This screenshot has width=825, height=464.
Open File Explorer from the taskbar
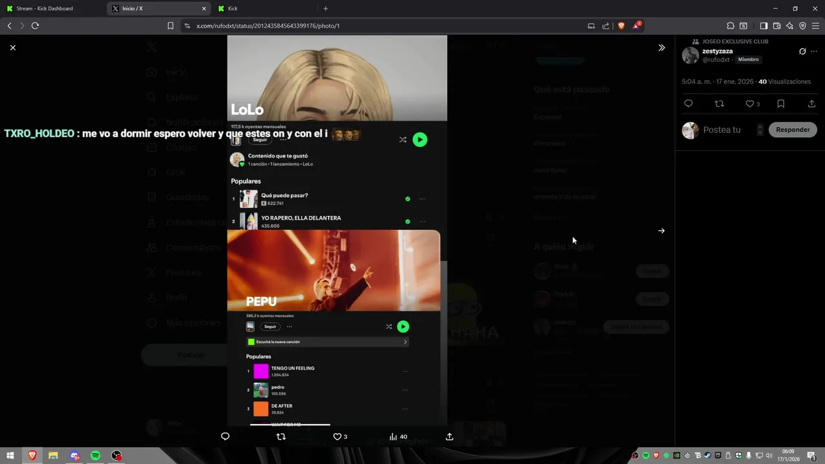tap(53, 456)
